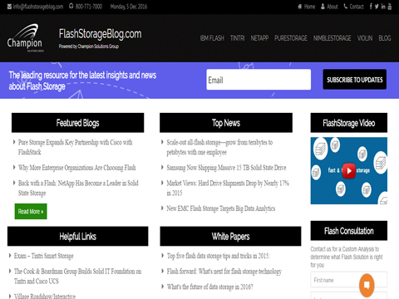Open the PURESTORAGE menu item

[x=291, y=38]
